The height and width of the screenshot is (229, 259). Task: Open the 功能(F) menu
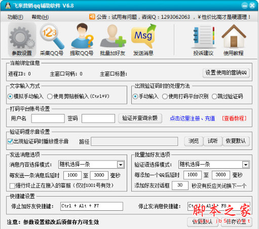coord(15,17)
